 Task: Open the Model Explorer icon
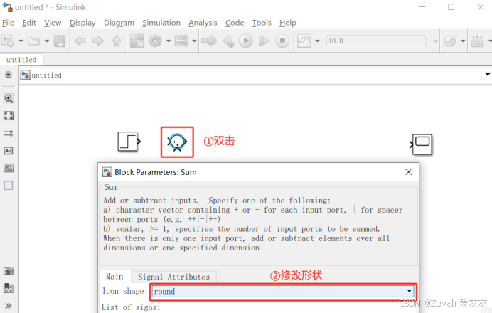tap(181, 41)
